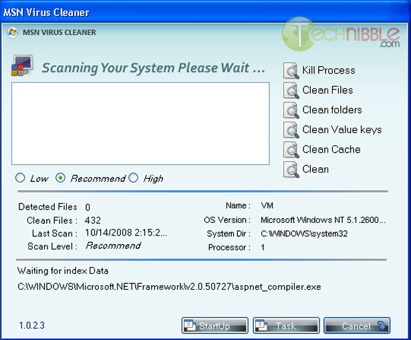Click the computer scanning icon
This screenshot has width=411, height=340.
(x=22, y=66)
